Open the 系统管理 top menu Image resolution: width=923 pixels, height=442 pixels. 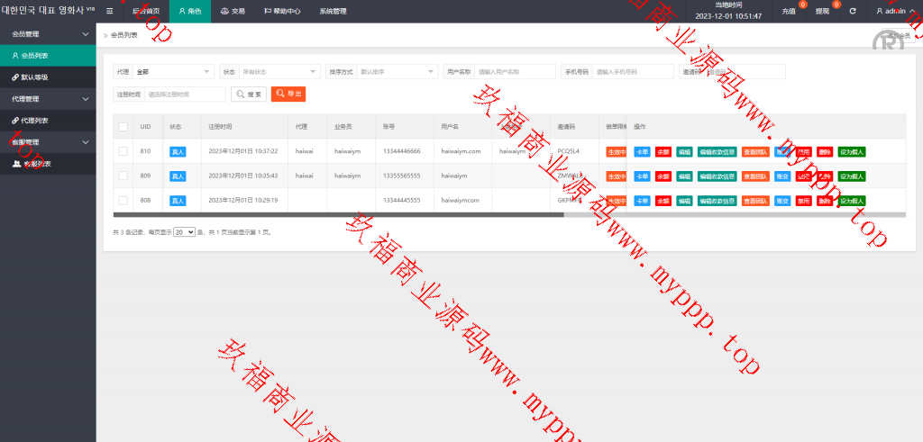tap(333, 12)
